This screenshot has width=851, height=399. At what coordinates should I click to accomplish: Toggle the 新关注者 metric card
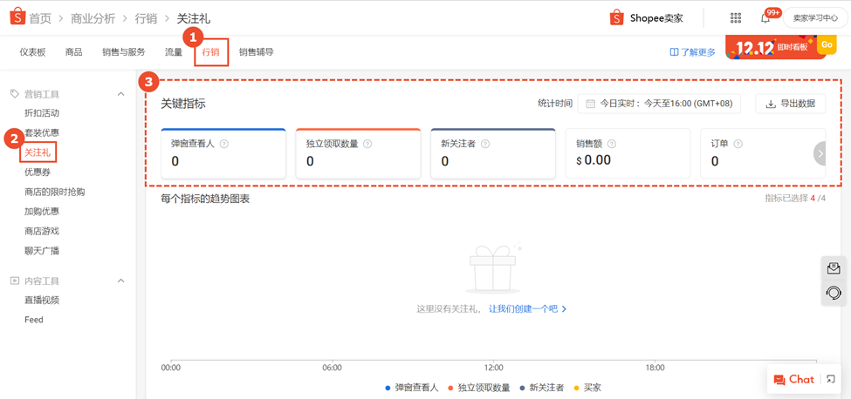tap(492, 154)
